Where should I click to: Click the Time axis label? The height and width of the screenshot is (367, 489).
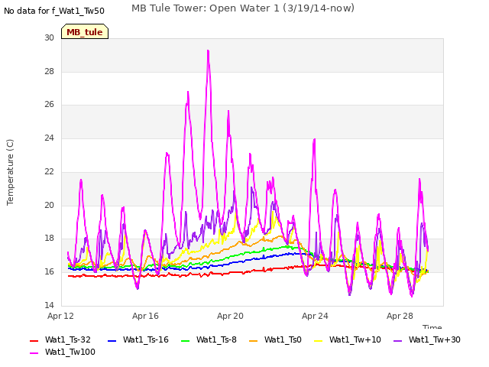(432, 326)
